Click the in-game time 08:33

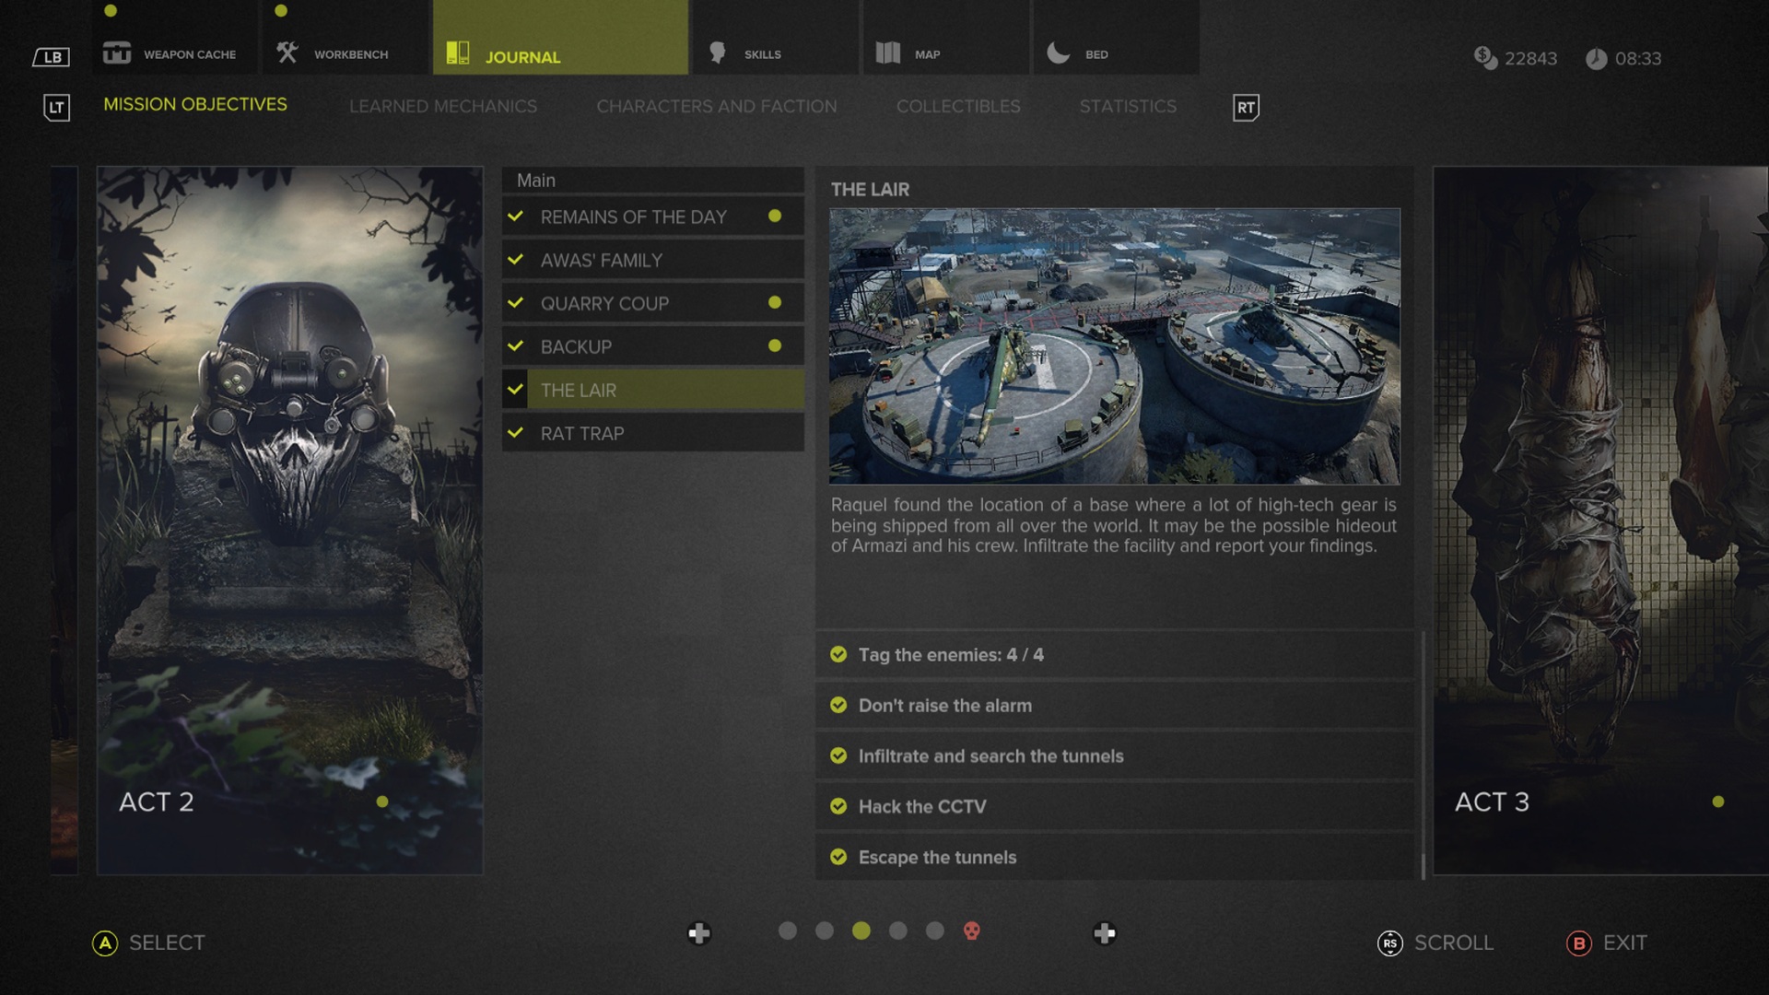pos(1638,59)
